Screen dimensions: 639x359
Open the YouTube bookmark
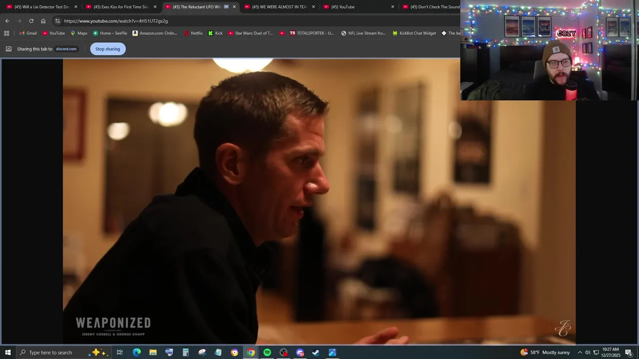53,33
